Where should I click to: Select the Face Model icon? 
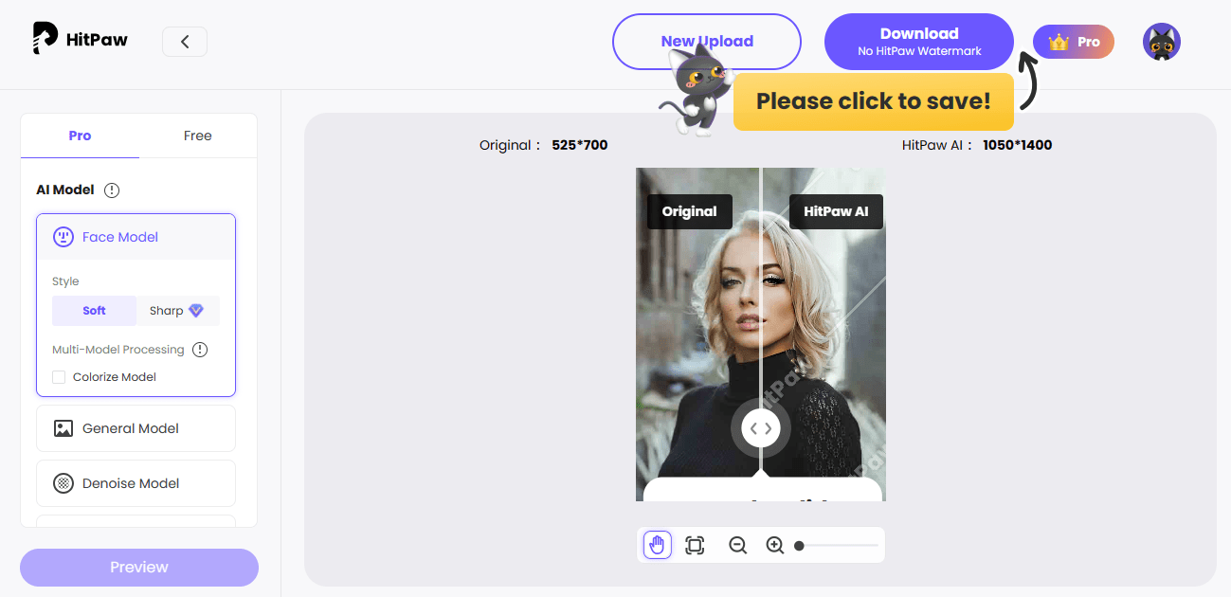[63, 236]
